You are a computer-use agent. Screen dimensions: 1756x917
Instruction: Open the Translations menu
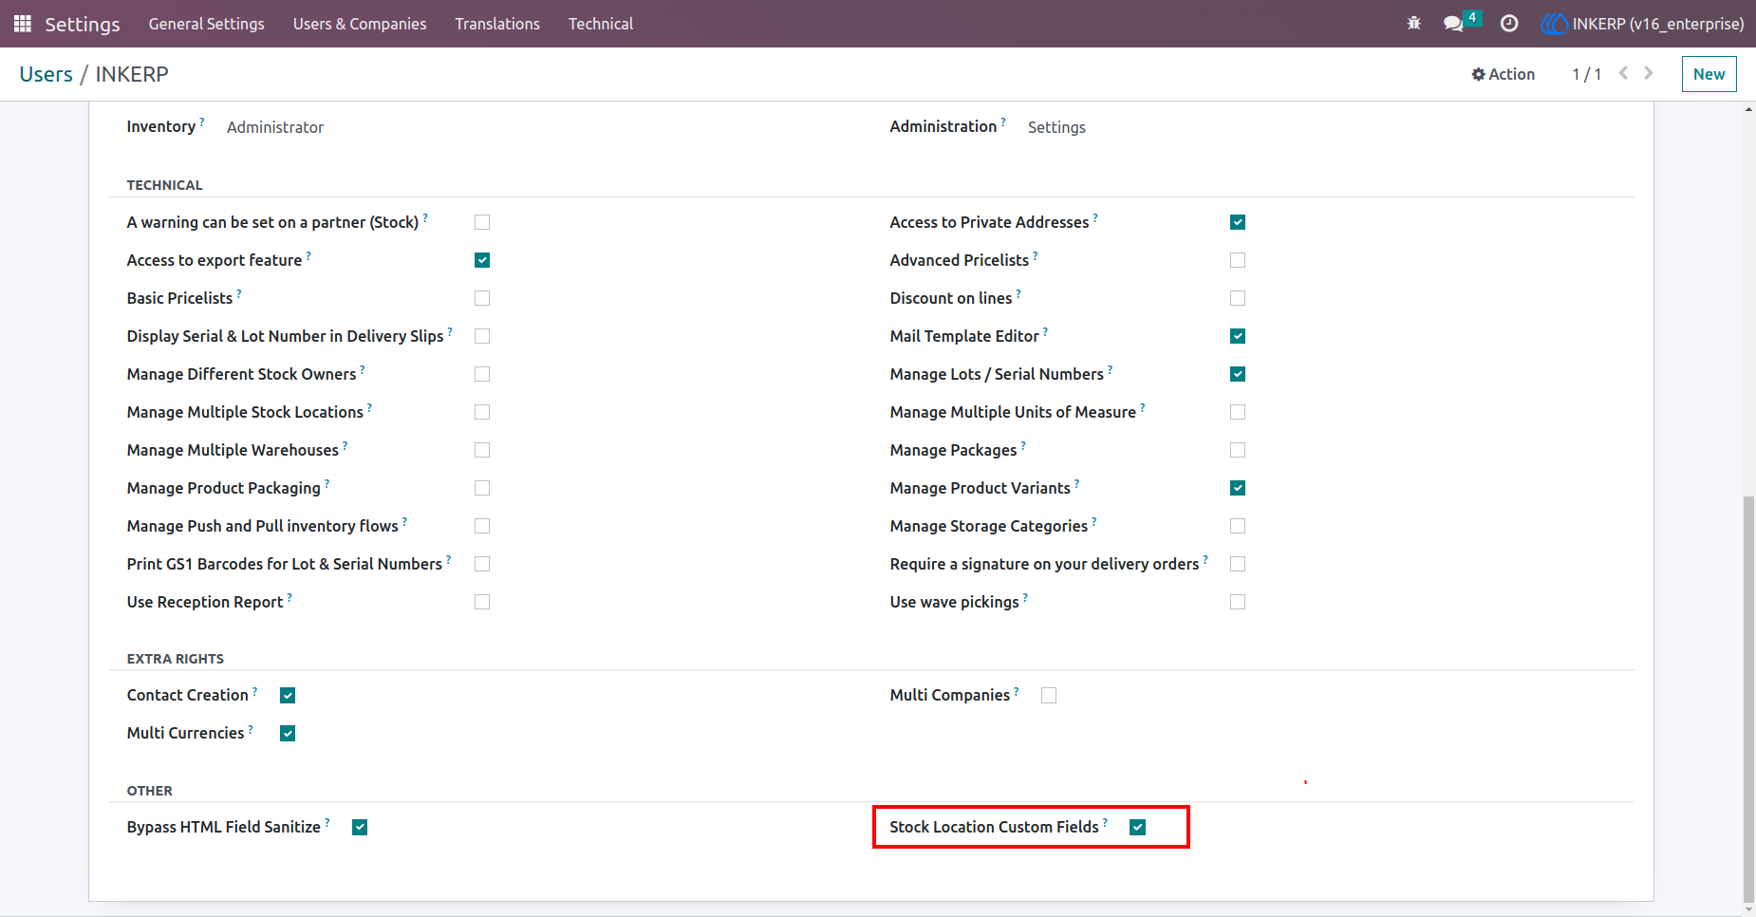pos(497,24)
